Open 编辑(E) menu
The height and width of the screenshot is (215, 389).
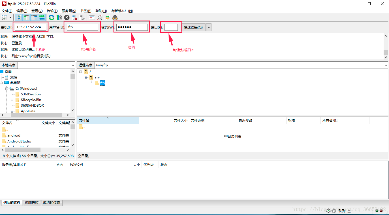click(22, 11)
